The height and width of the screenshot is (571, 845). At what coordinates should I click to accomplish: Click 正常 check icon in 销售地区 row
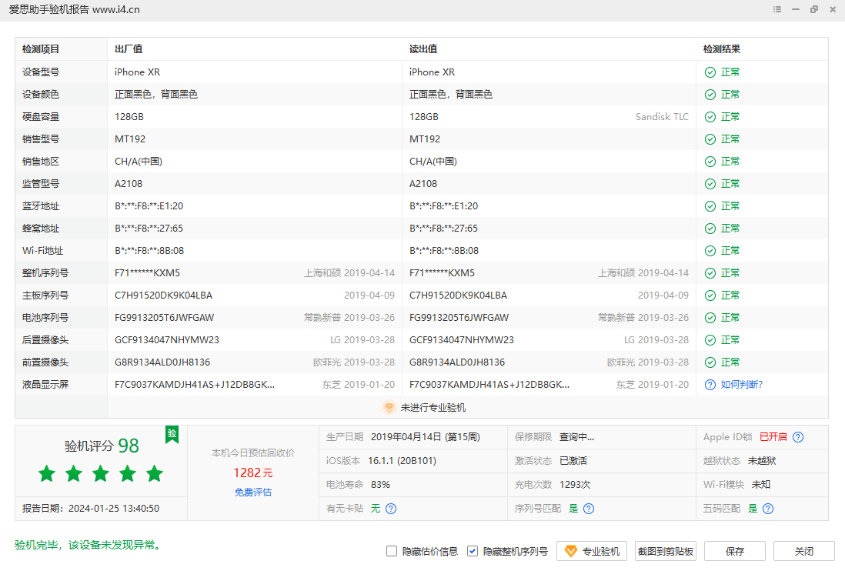[x=710, y=162]
